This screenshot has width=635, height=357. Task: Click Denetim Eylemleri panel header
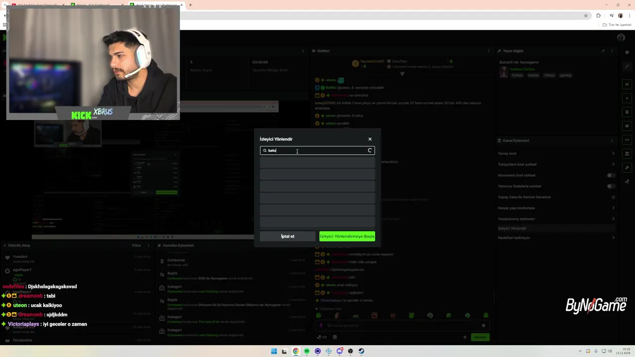178,245
